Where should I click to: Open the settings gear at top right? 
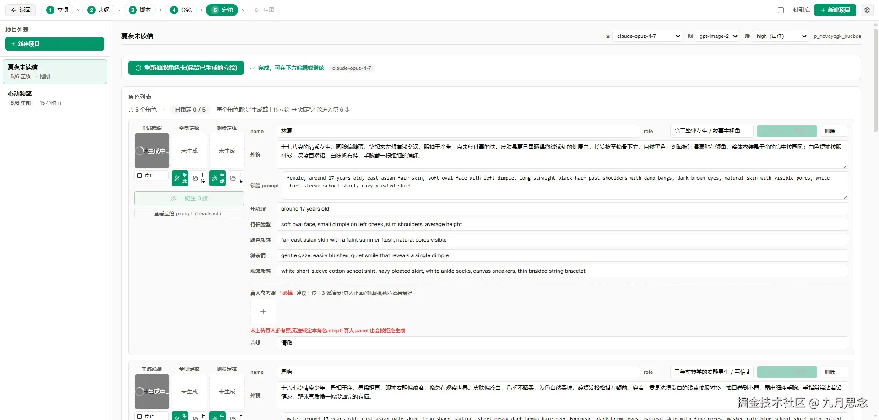pyautogui.click(x=867, y=10)
